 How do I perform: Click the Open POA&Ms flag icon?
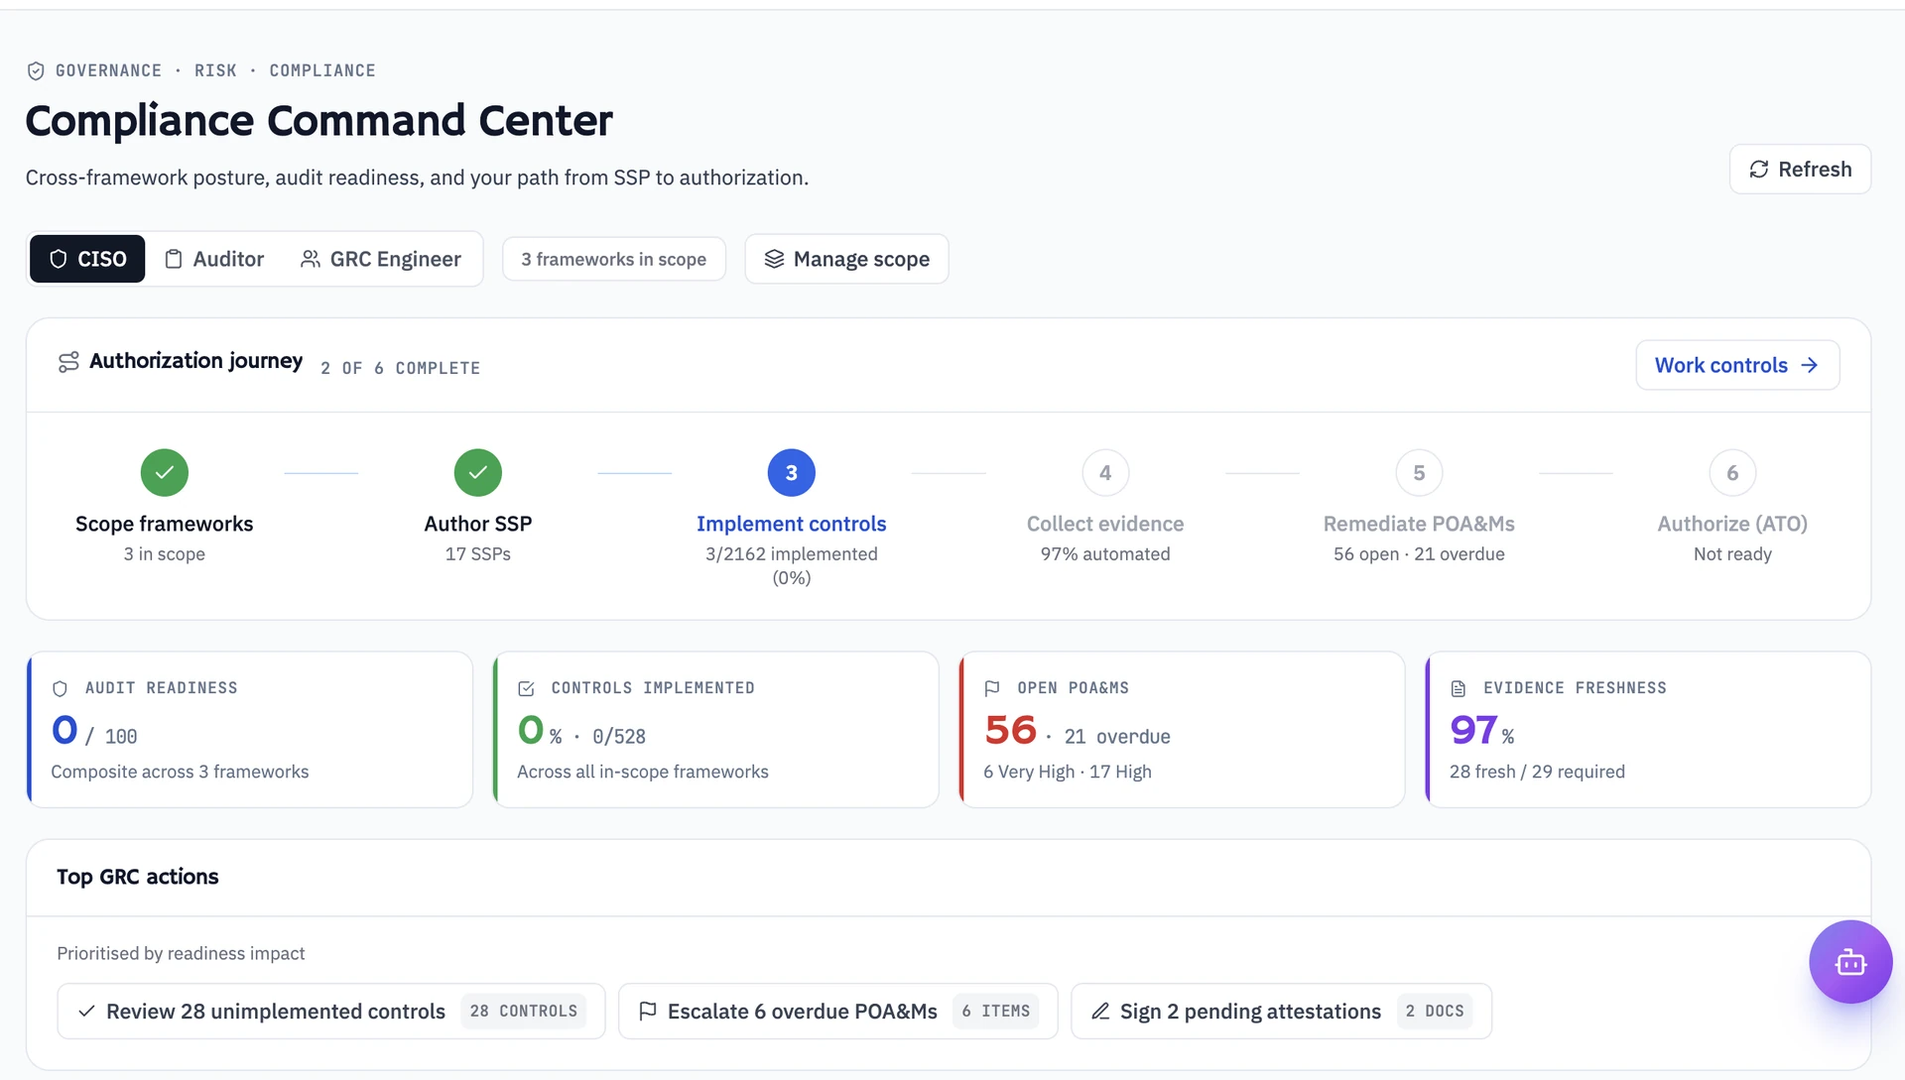click(x=992, y=688)
